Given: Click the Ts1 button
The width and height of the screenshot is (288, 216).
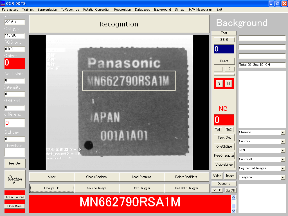Looking at the screenshot, I should (x=218, y=130).
